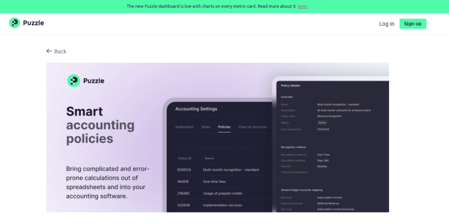Click the 'Accounting Settings' title text

coord(196,109)
